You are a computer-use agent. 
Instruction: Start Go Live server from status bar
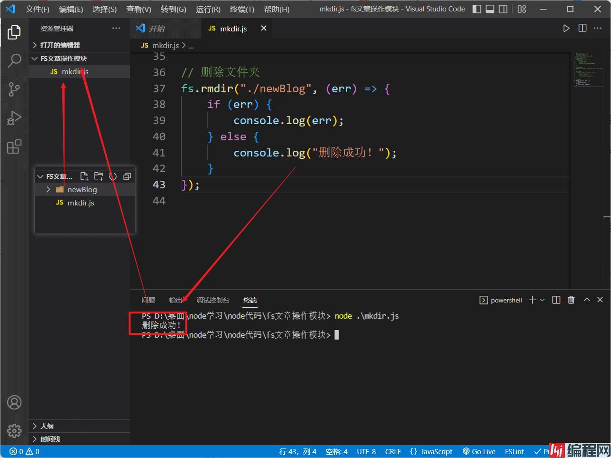(x=479, y=451)
